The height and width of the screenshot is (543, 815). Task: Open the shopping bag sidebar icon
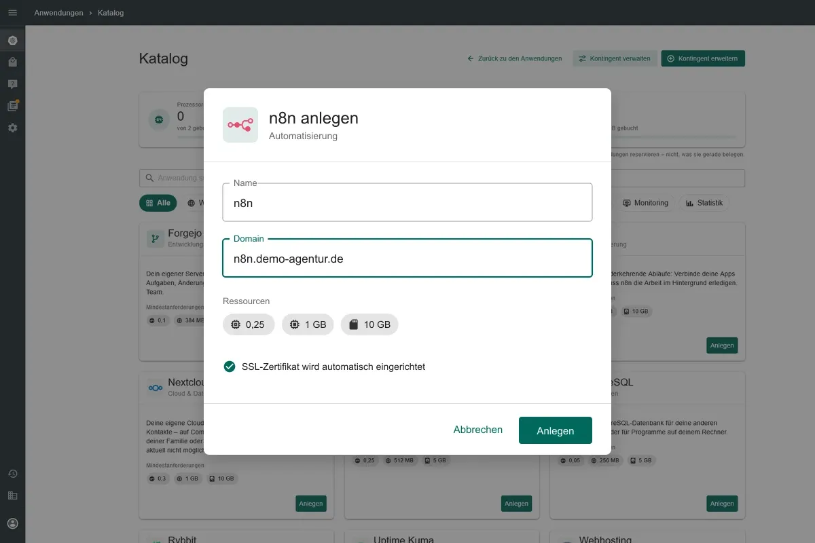pos(12,62)
